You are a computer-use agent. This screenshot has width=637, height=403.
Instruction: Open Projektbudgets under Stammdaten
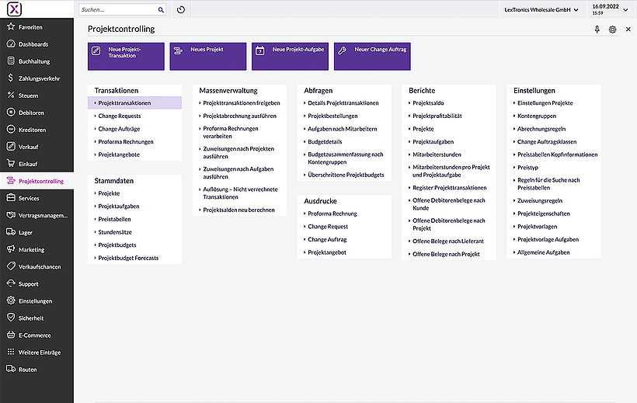[117, 245]
